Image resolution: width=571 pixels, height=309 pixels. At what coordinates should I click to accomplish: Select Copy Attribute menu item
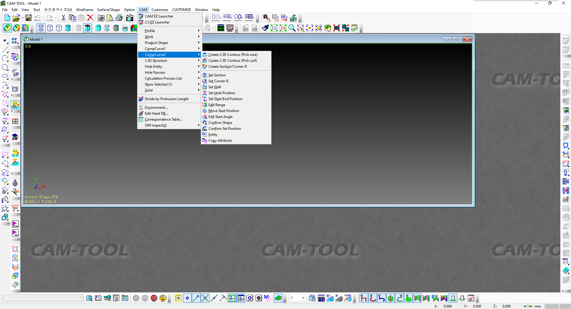pyautogui.click(x=236, y=141)
